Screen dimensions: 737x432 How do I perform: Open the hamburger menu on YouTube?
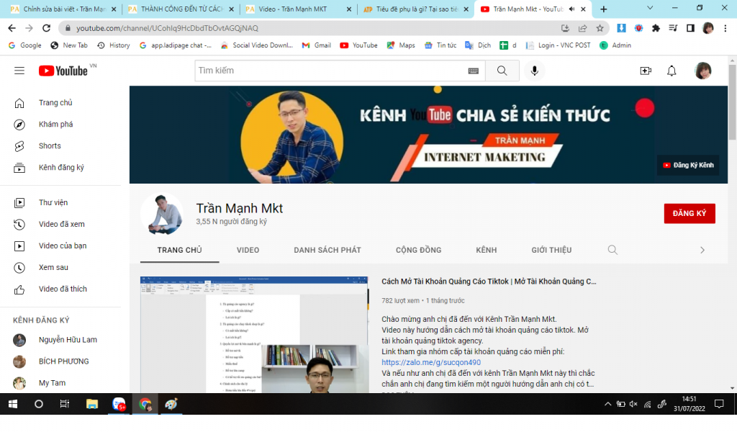19,71
